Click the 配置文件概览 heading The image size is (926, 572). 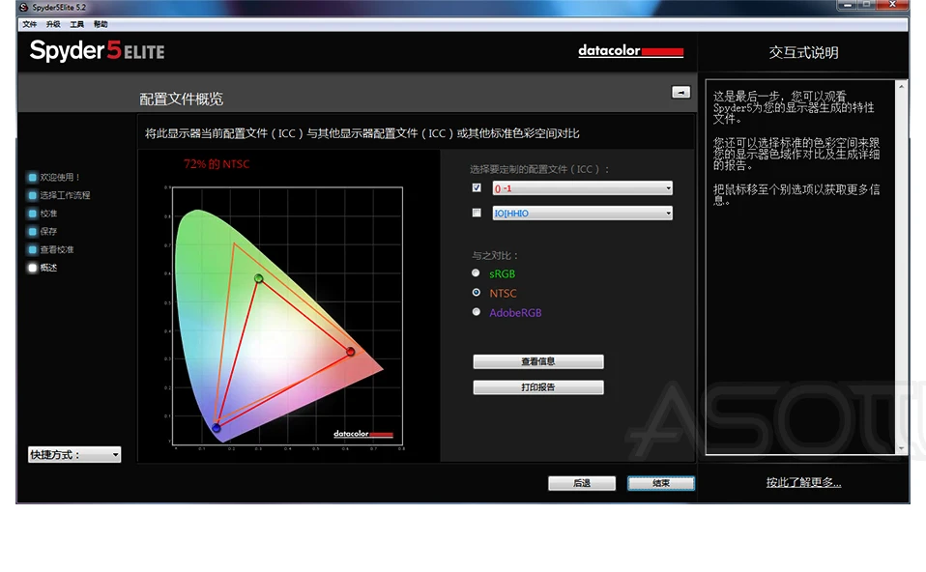pos(182,99)
